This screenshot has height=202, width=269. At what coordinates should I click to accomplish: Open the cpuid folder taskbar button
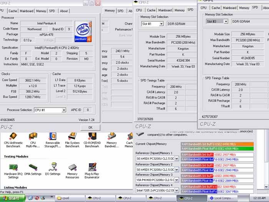pyautogui.click(x=71, y=198)
